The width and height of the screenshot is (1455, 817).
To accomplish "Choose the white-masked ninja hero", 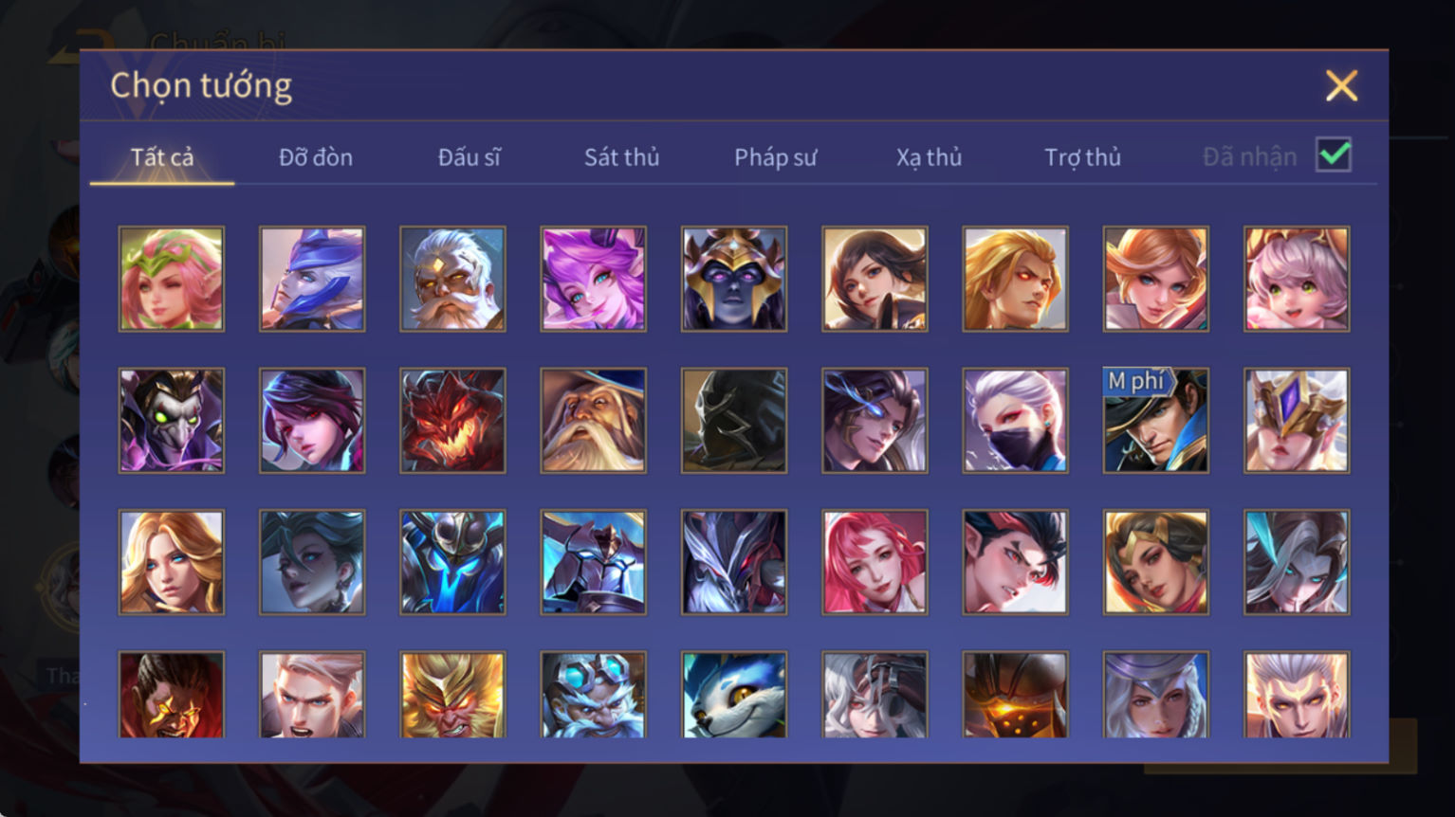I will [x=1015, y=421].
